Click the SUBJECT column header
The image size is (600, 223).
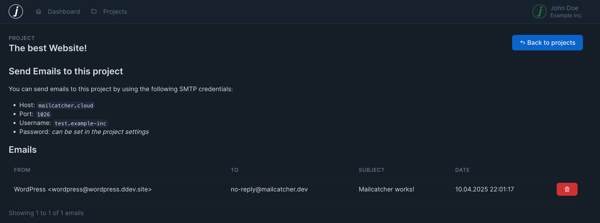[x=371, y=170]
